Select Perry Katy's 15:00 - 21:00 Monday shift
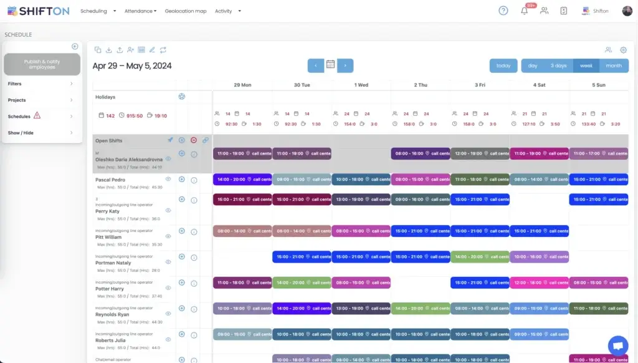 tap(242, 200)
